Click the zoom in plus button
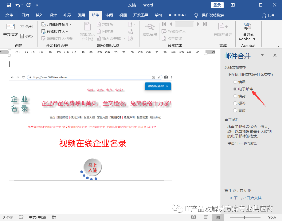 pyautogui.click(x=263, y=217)
